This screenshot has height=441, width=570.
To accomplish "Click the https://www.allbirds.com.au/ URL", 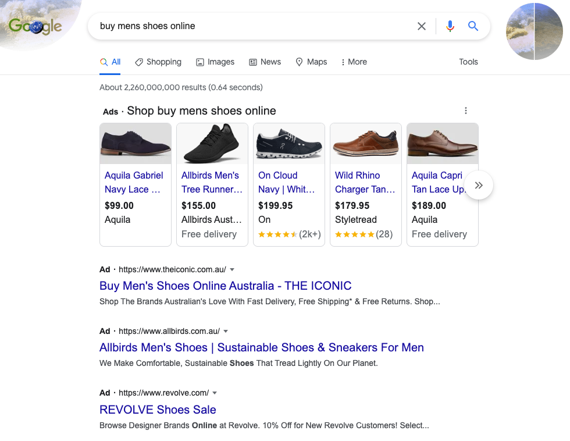I will tap(169, 332).
